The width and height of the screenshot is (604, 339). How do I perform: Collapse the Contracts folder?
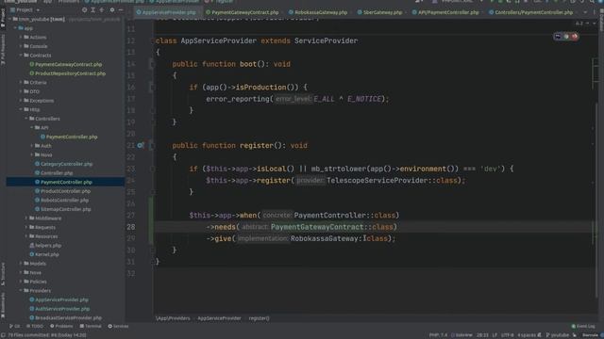tap(21, 56)
